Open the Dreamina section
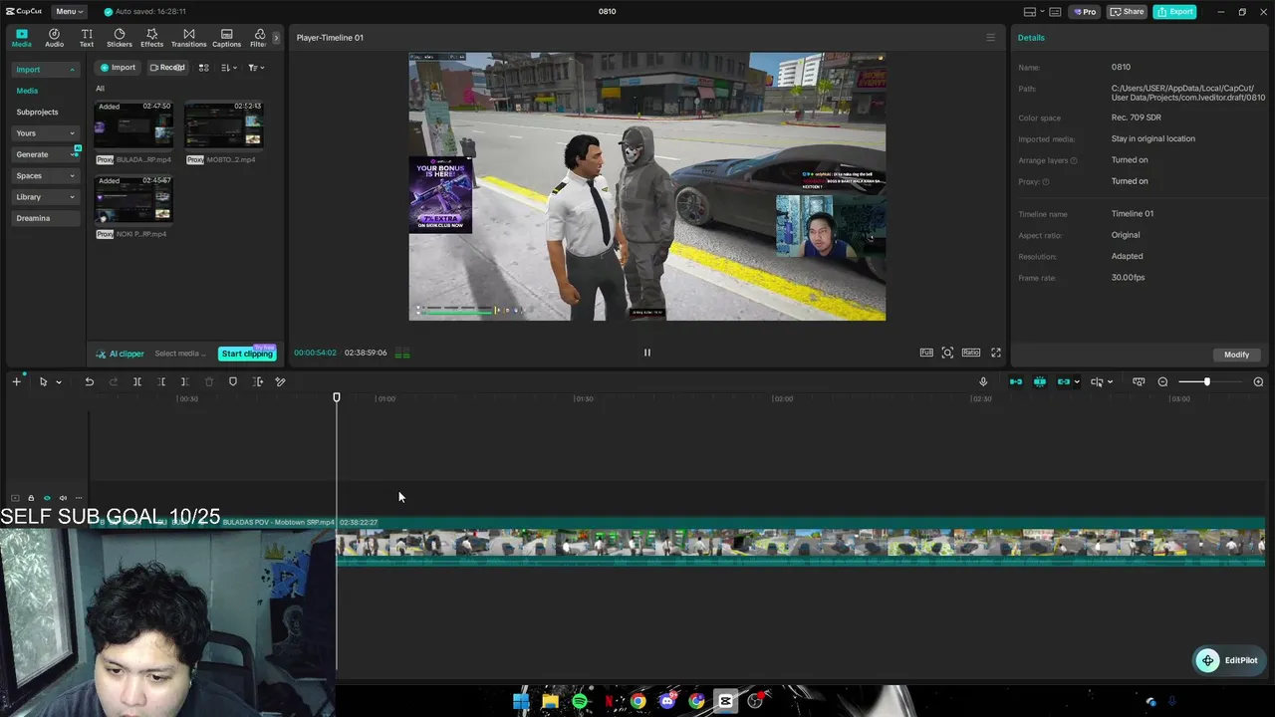 click(45, 218)
